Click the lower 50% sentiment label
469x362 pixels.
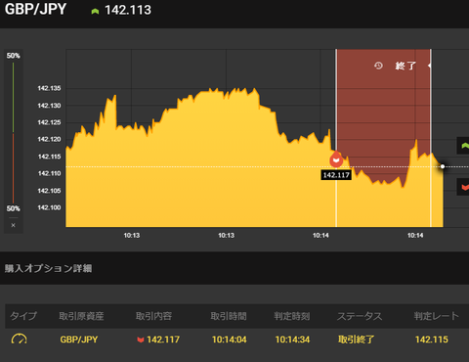pos(14,208)
